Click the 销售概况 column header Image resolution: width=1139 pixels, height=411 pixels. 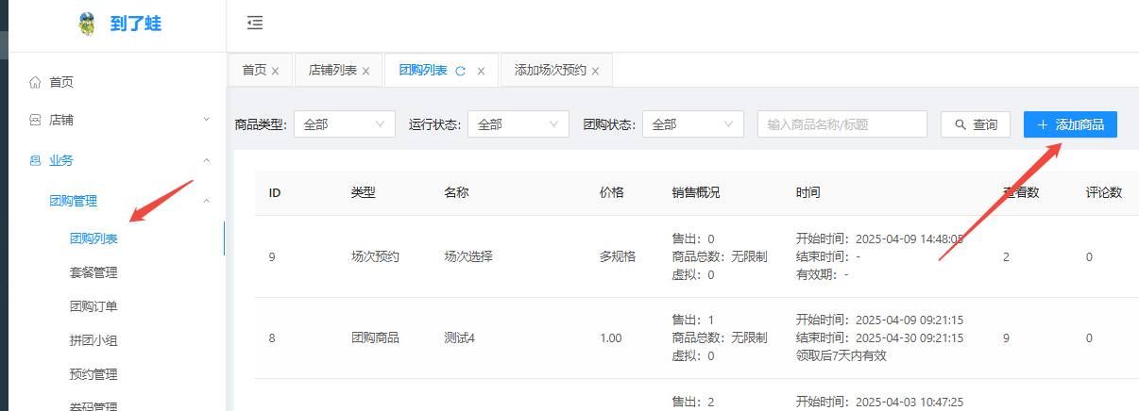(696, 192)
